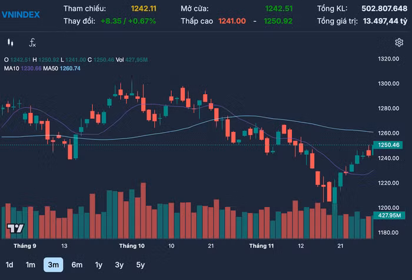Select the 1d timeframe
The image size is (412, 280).
pyautogui.click(x=9, y=265)
